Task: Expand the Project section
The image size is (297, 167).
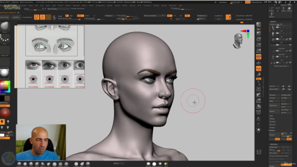Action: 272,128
